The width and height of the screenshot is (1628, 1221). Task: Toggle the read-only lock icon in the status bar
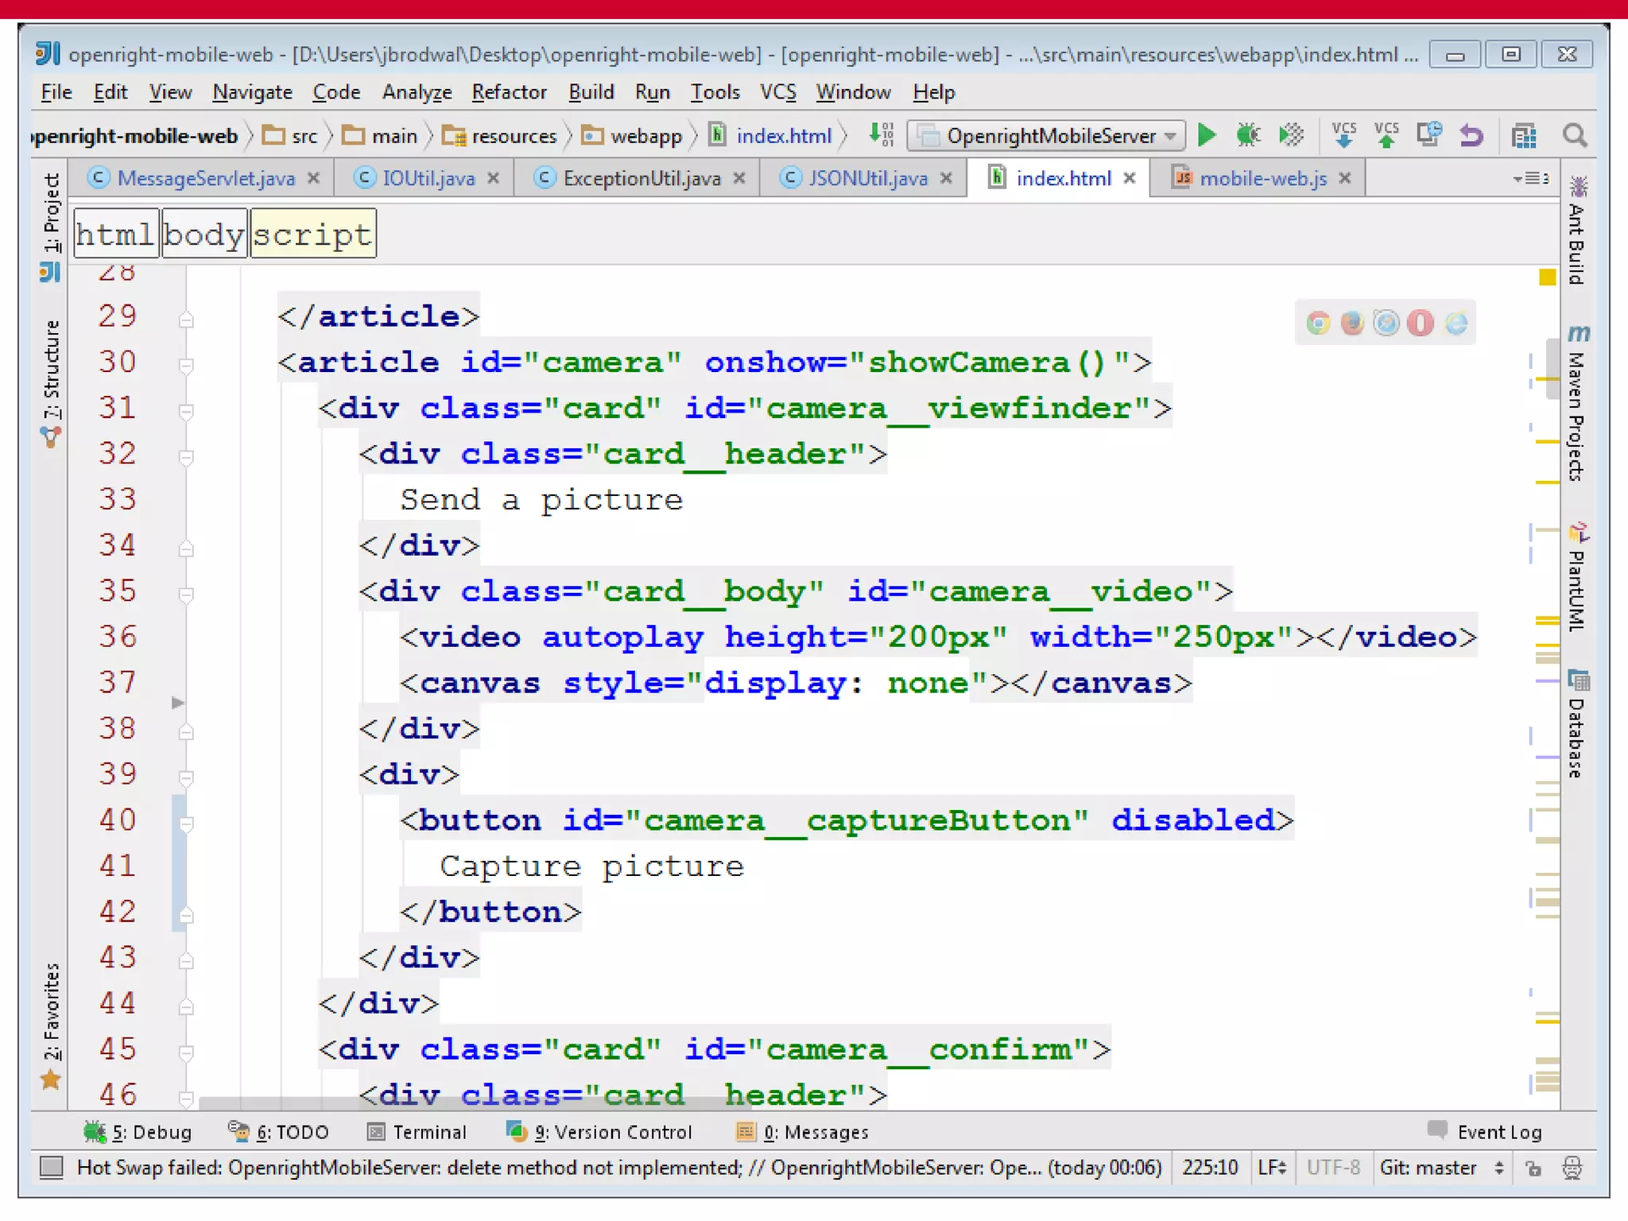coord(1533,1168)
